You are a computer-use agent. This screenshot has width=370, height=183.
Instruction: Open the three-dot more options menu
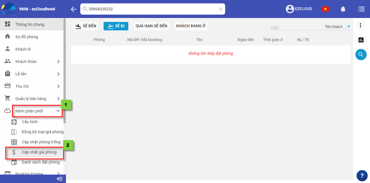[x=361, y=26]
